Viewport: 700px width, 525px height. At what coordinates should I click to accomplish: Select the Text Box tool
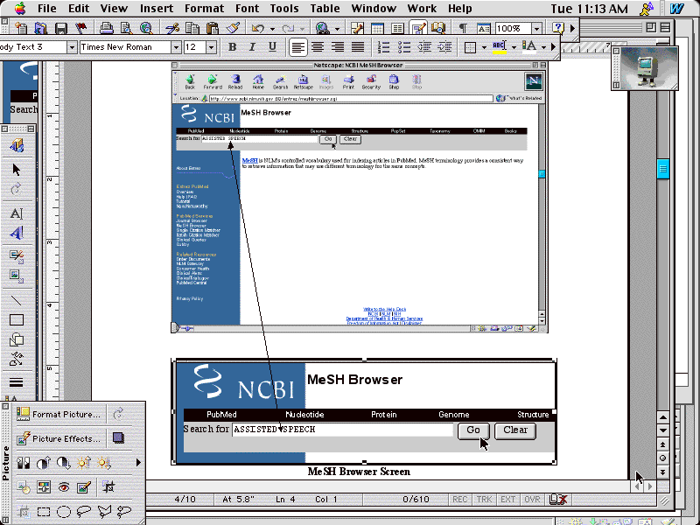[x=17, y=213]
